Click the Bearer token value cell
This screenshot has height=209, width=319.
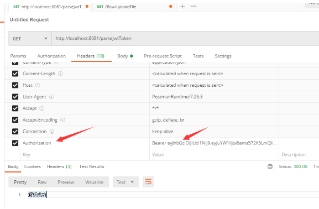point(214,143)
